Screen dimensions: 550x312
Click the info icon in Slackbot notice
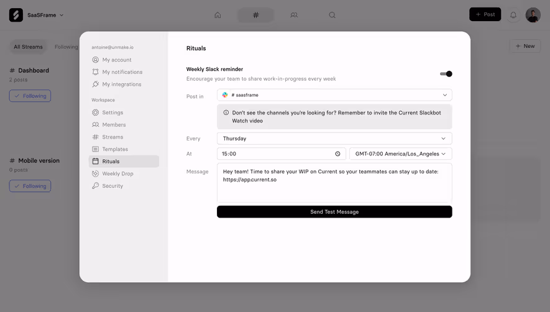(x=226, y=112)
